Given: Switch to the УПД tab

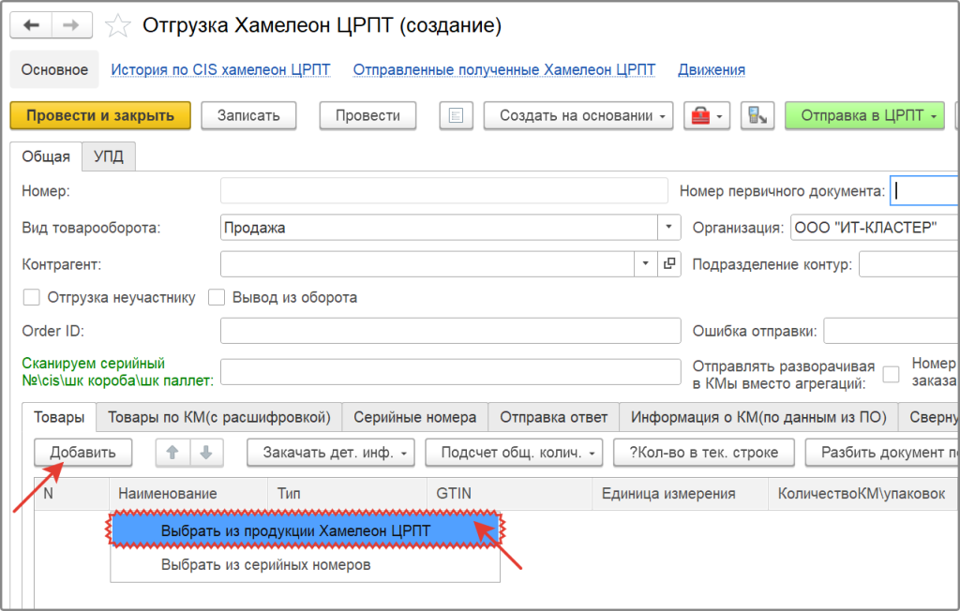Looking at the screenshot, I should 109,156.
